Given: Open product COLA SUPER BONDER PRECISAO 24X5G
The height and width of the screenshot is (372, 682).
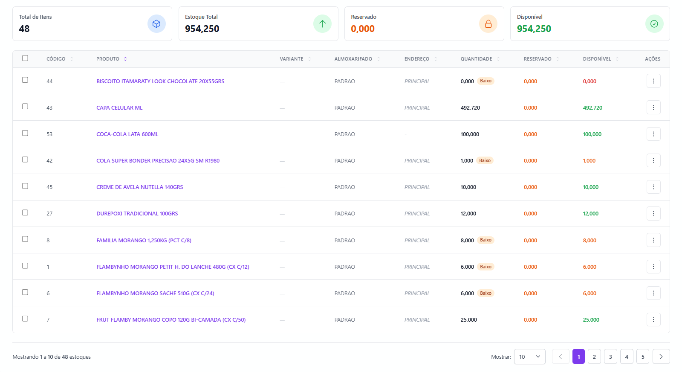Looking at the screenshot, I should coord(158,160).
